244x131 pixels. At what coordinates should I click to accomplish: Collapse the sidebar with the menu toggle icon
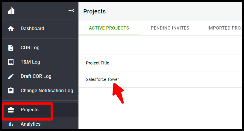(x=71, y=10)
